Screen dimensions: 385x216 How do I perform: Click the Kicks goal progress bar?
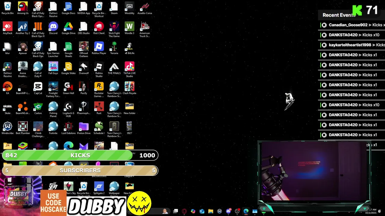[80, 155]
